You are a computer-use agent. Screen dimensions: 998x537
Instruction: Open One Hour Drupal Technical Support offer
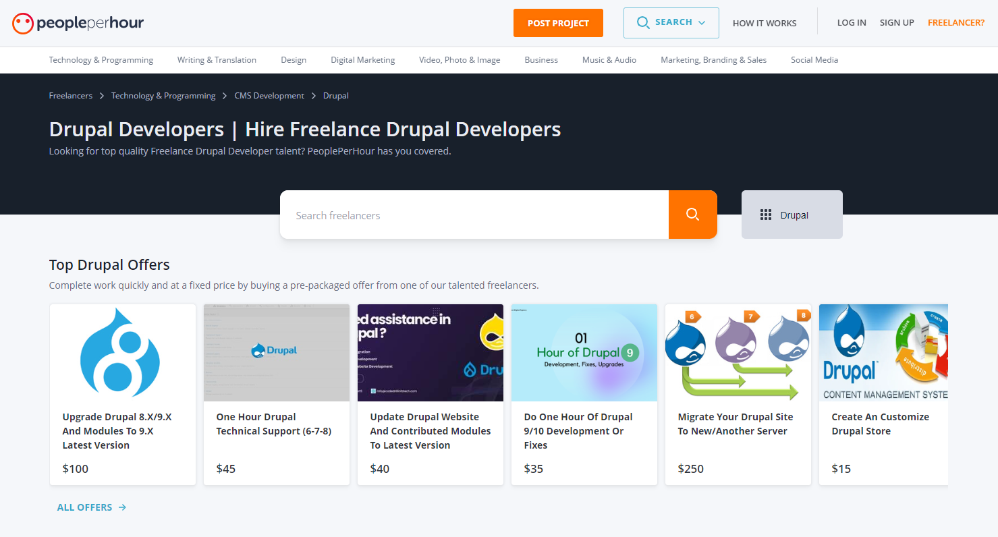coord(274,424)
